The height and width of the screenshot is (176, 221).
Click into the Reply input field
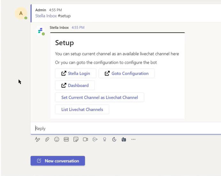(x=126, y=128)
